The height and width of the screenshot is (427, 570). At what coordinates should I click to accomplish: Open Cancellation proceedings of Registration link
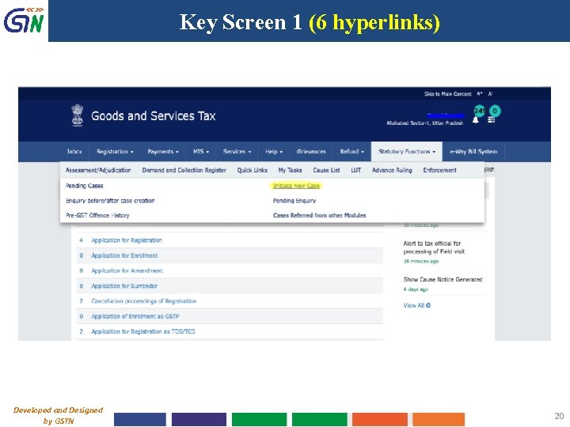tap(143, 301)
